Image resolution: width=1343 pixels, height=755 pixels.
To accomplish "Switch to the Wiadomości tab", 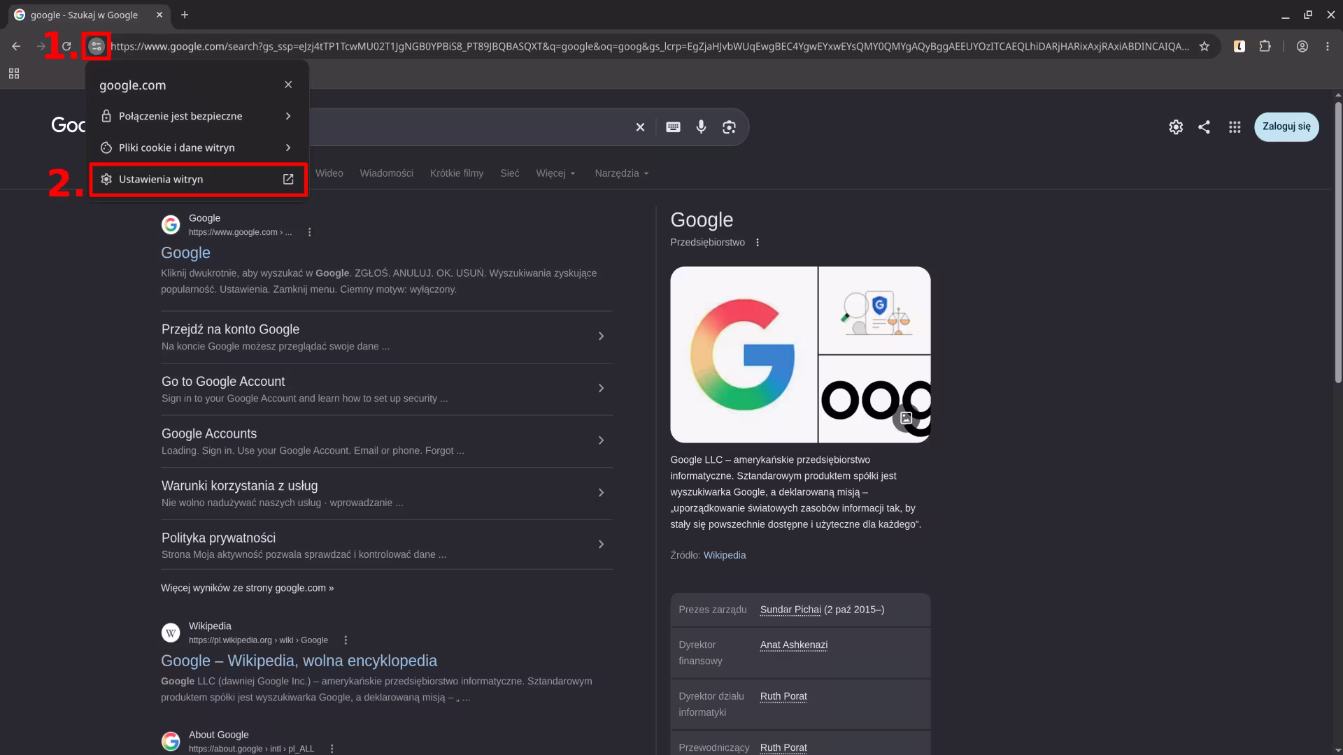I will 386,173.
